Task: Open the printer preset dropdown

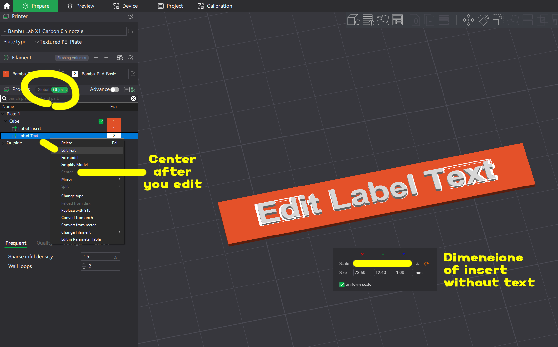Action: click(64, 31)
